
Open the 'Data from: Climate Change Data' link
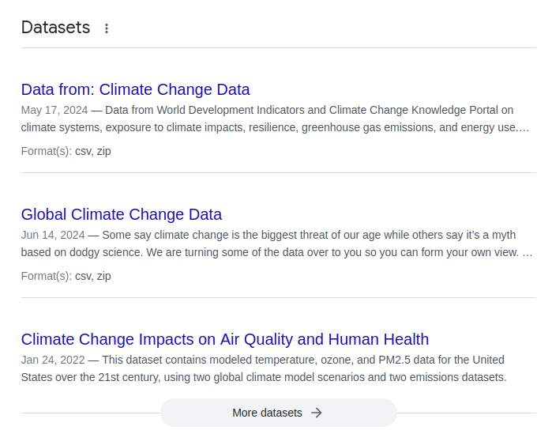135,89
